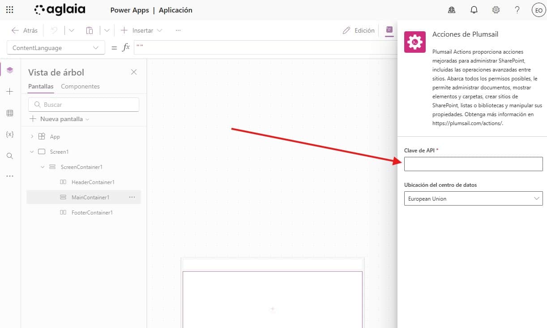Click the Clave de API input field

click(x=473, y=164)
